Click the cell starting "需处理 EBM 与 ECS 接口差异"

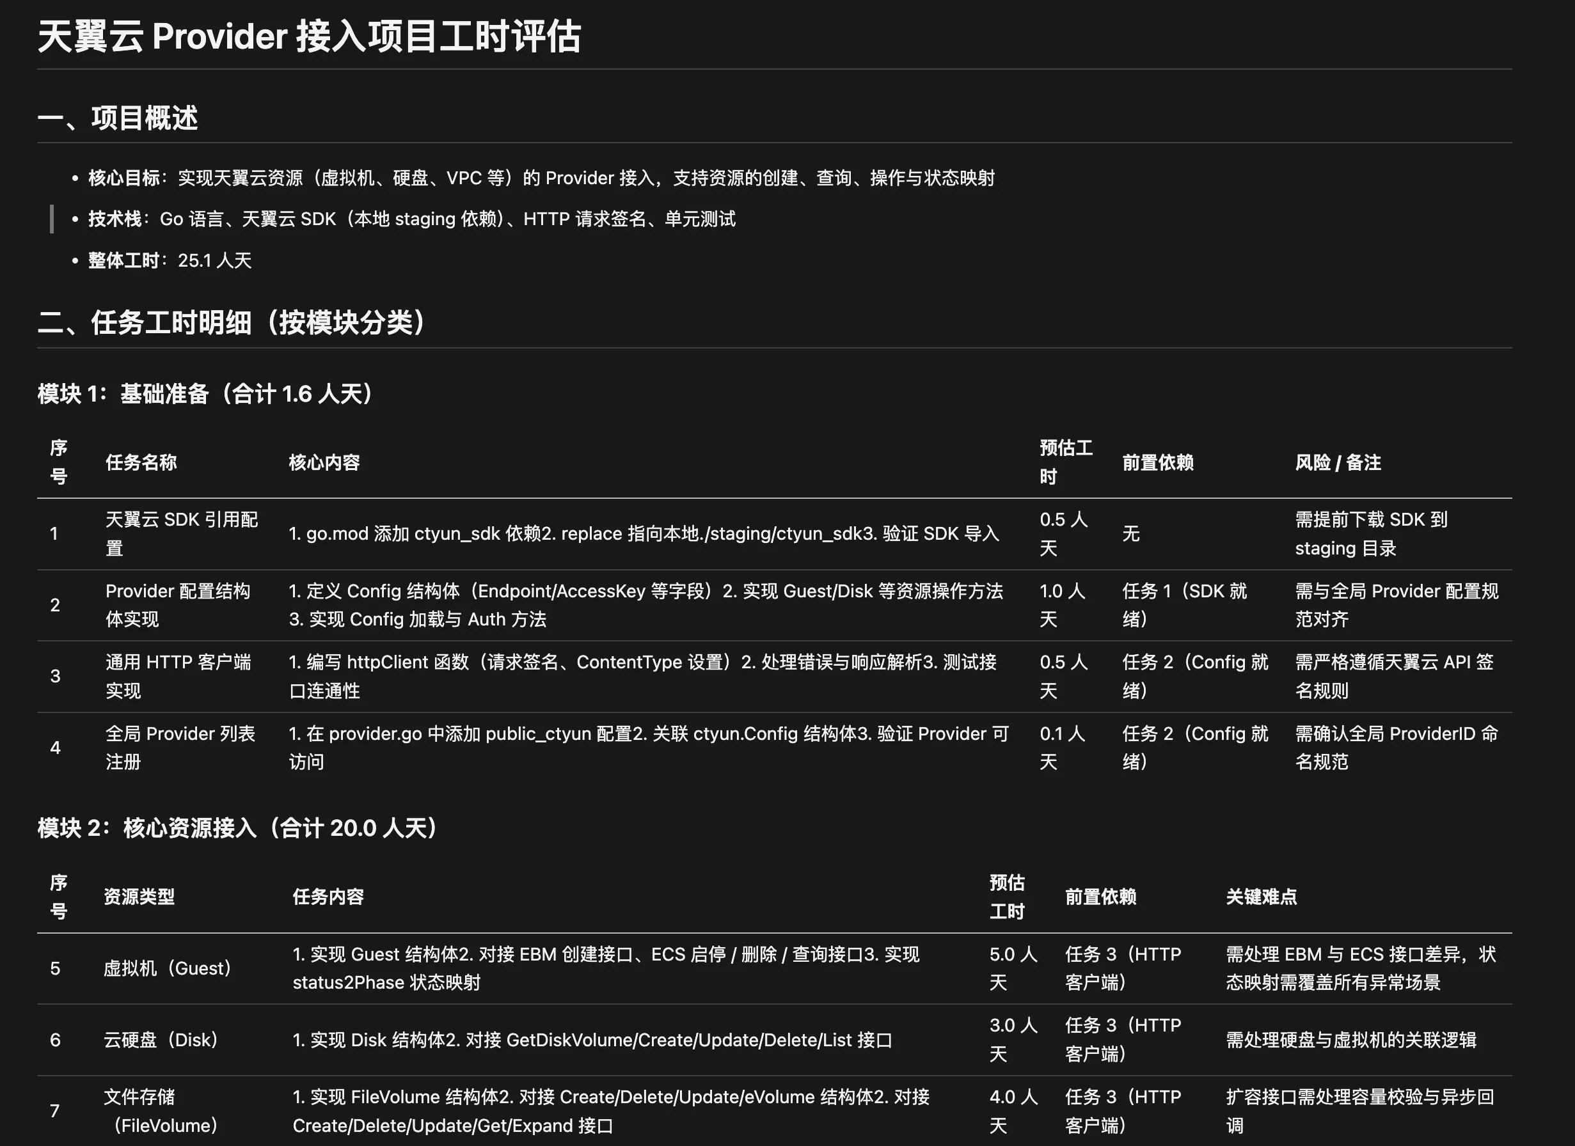click(1361, 969)
